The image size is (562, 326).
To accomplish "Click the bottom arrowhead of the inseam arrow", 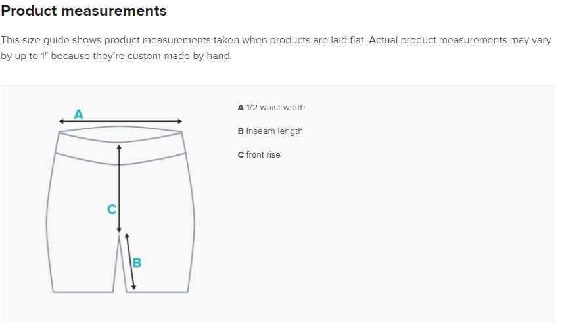I will (133, 287).
